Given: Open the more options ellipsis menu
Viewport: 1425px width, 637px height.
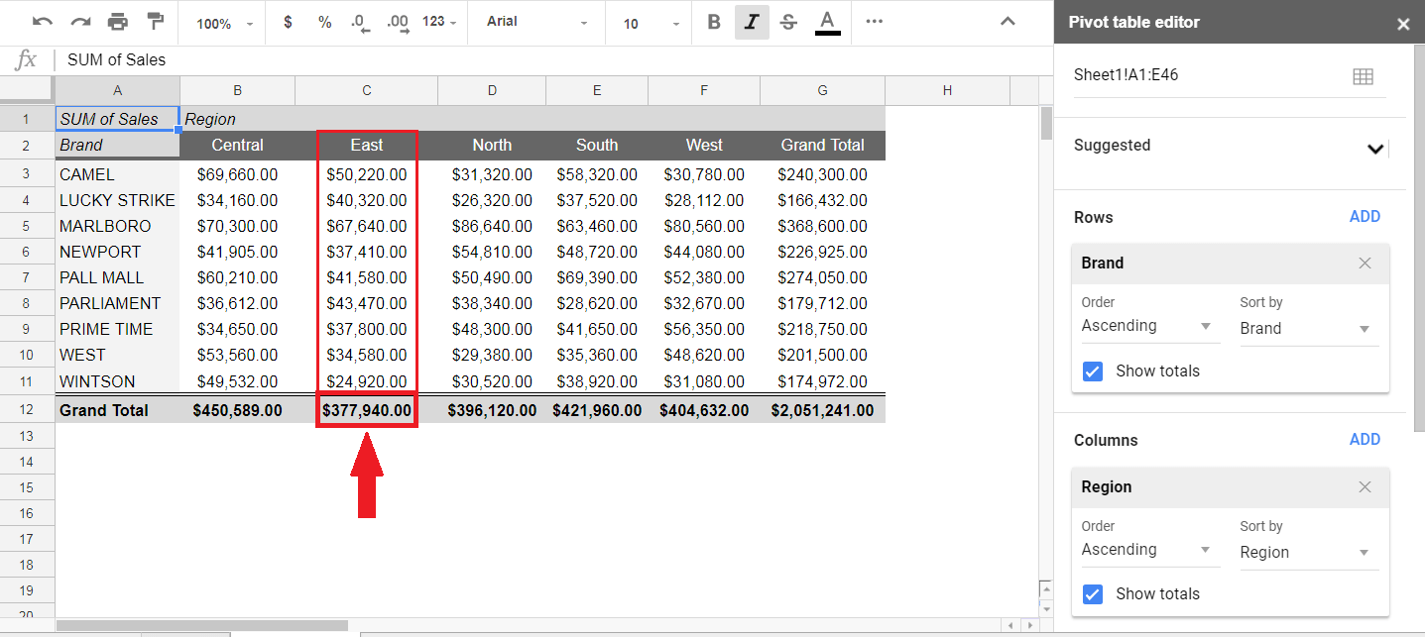Looking at the screenshot, I should point(874,22).
